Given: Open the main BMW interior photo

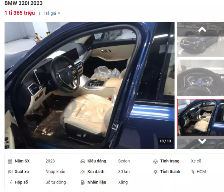Looking at the screenshot, I should pyautogui.click(x=89, y=85).
